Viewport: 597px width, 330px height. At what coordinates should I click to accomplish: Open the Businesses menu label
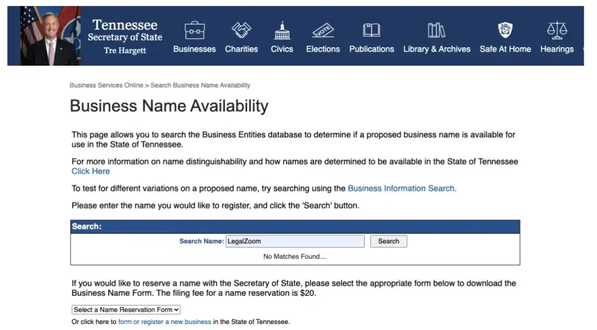(195, 49)
